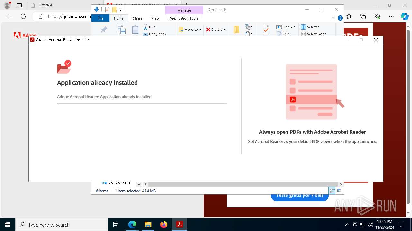Click the get.adobe.com address bar
The height and width of the screenshot is (231, 412).
[70, 16]
